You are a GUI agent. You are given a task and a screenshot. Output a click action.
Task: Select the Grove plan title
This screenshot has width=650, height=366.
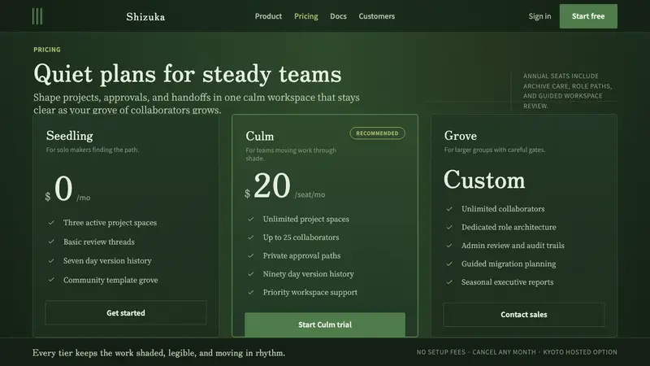pos(460,136)
